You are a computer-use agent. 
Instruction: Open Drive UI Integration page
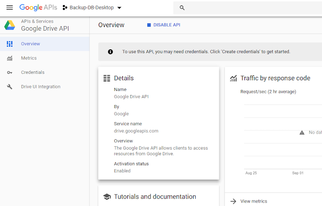[41, 87]
